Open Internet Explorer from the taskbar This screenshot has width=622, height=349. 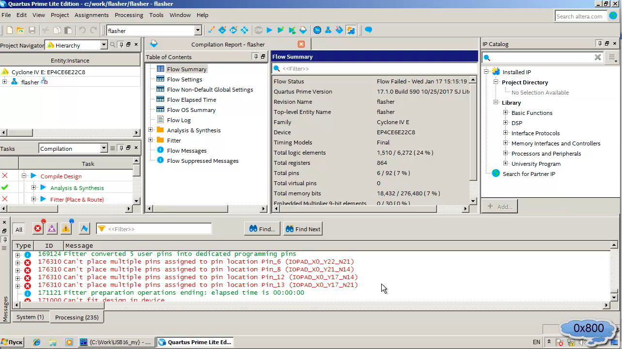(37, 342)
